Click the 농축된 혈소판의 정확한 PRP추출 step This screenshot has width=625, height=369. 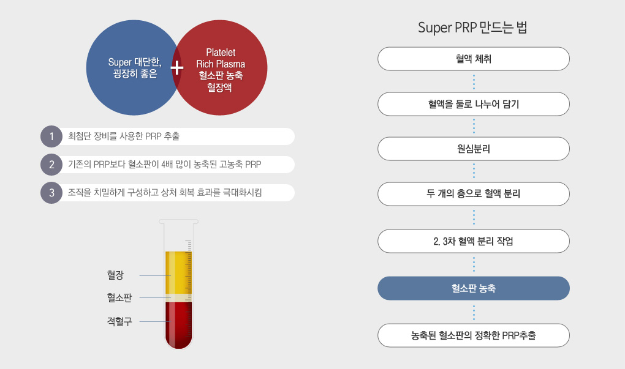point(474,335)
